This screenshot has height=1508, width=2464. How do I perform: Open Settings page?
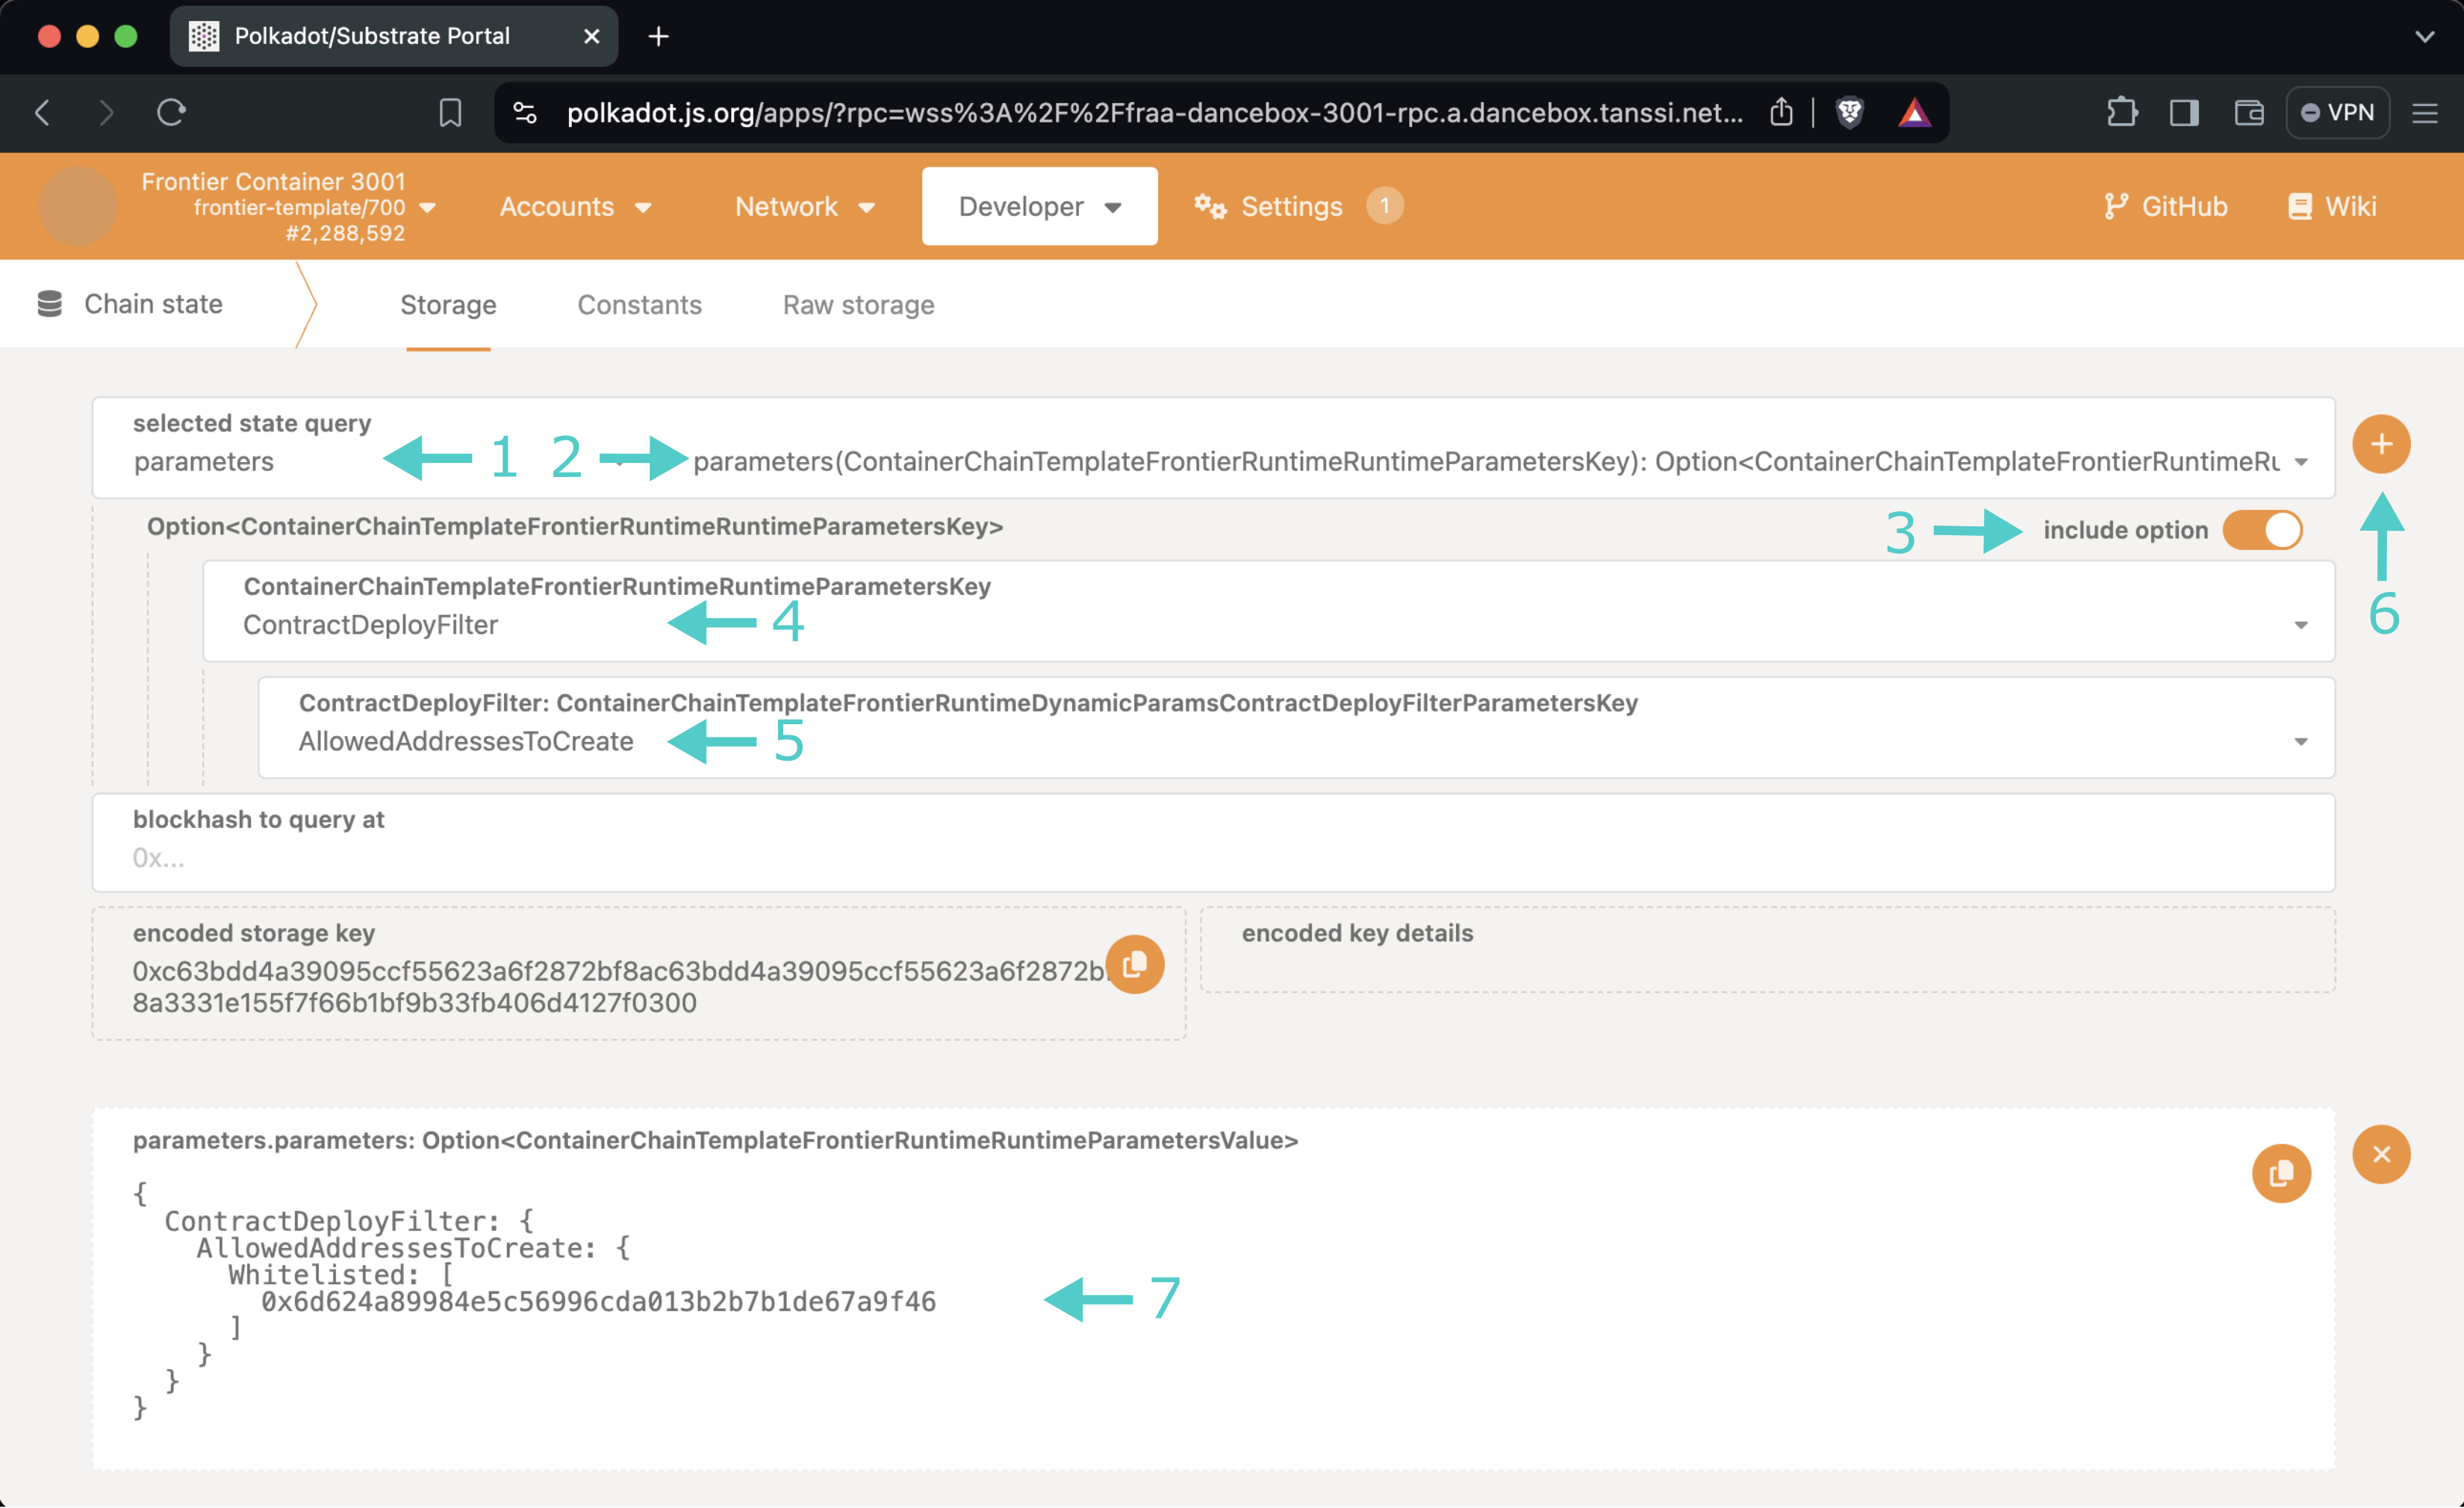click(x=1297, y=206)
